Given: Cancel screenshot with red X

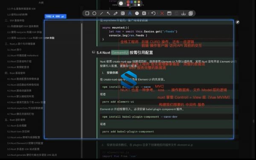Looking at the screenshot, I should (x=162, y=13).
